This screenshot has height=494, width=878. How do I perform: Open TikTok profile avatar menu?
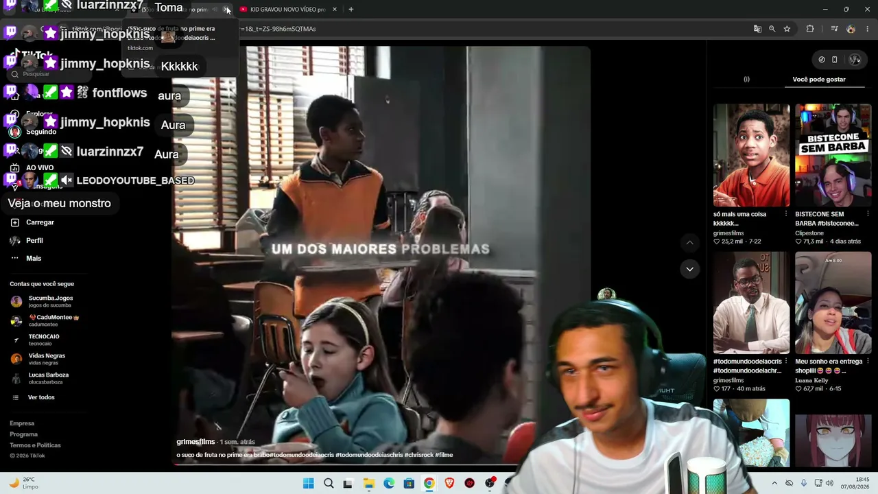pos(855,60)
